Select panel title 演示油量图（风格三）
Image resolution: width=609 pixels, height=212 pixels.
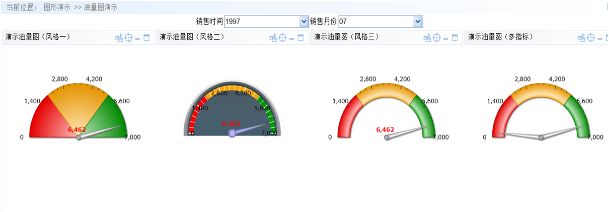pyautogui.click(x=346, y=37)
